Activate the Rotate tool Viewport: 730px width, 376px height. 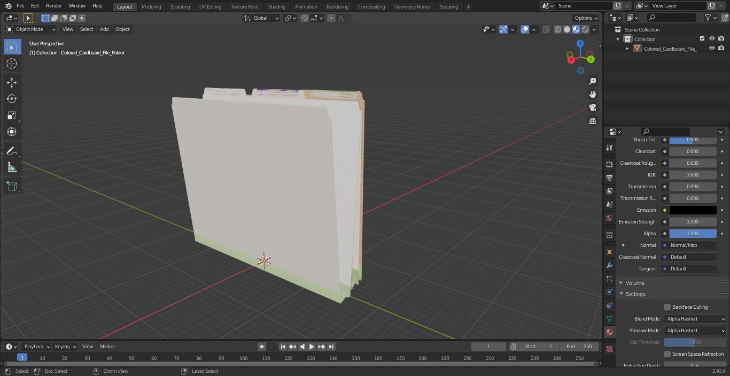click(x=12, y=99)
